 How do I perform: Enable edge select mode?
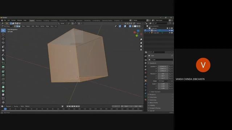(x=17, y=26)
